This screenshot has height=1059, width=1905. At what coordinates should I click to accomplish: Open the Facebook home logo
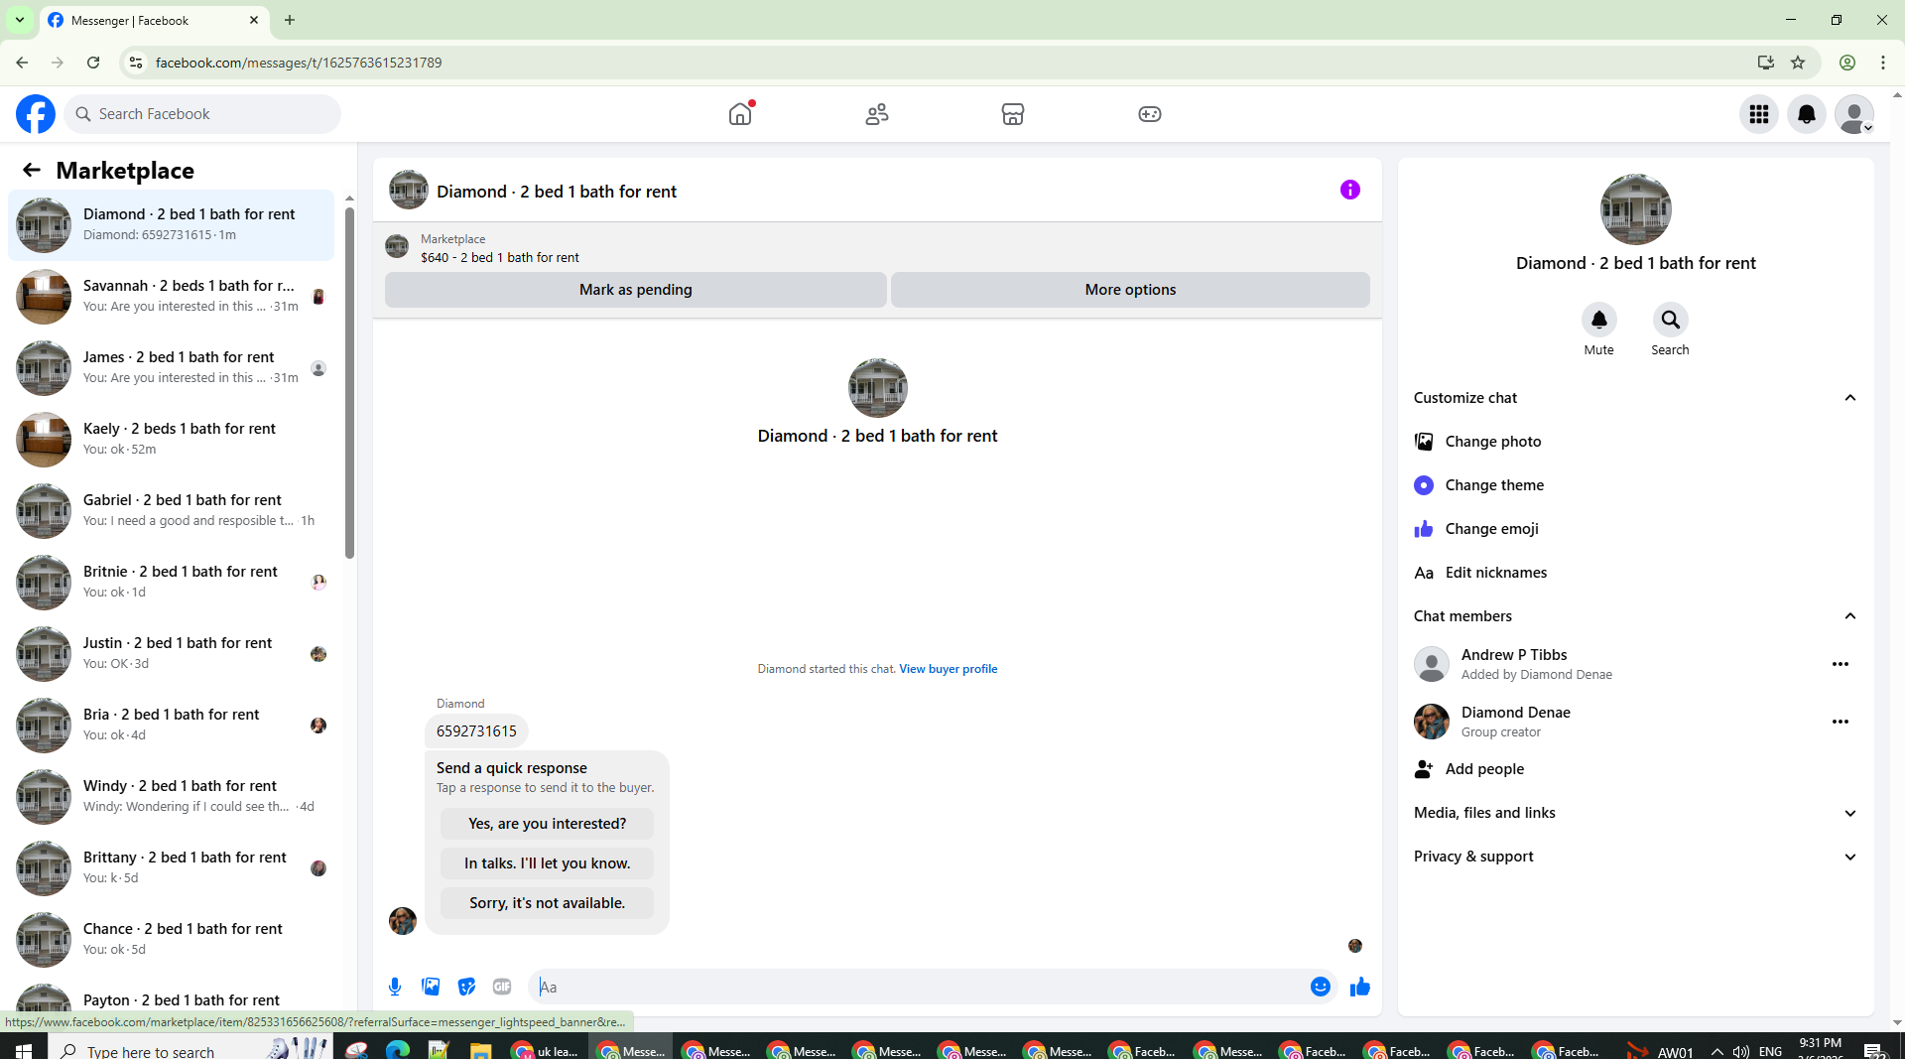[x=36, y=114]
